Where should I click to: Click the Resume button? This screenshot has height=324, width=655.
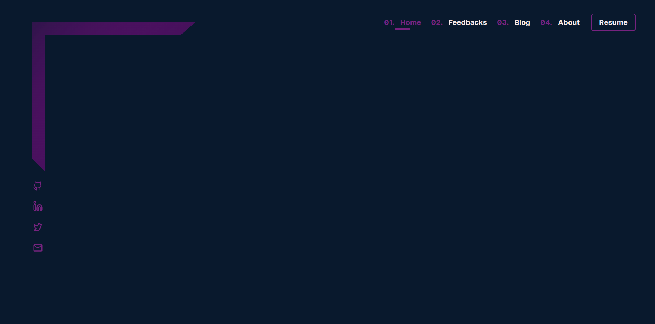point(613,22)
